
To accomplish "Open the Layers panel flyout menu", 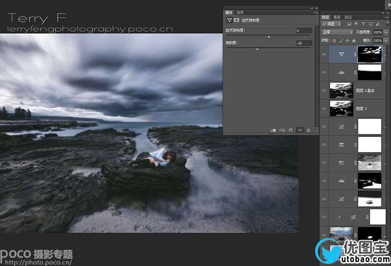I will coord(388,17).
